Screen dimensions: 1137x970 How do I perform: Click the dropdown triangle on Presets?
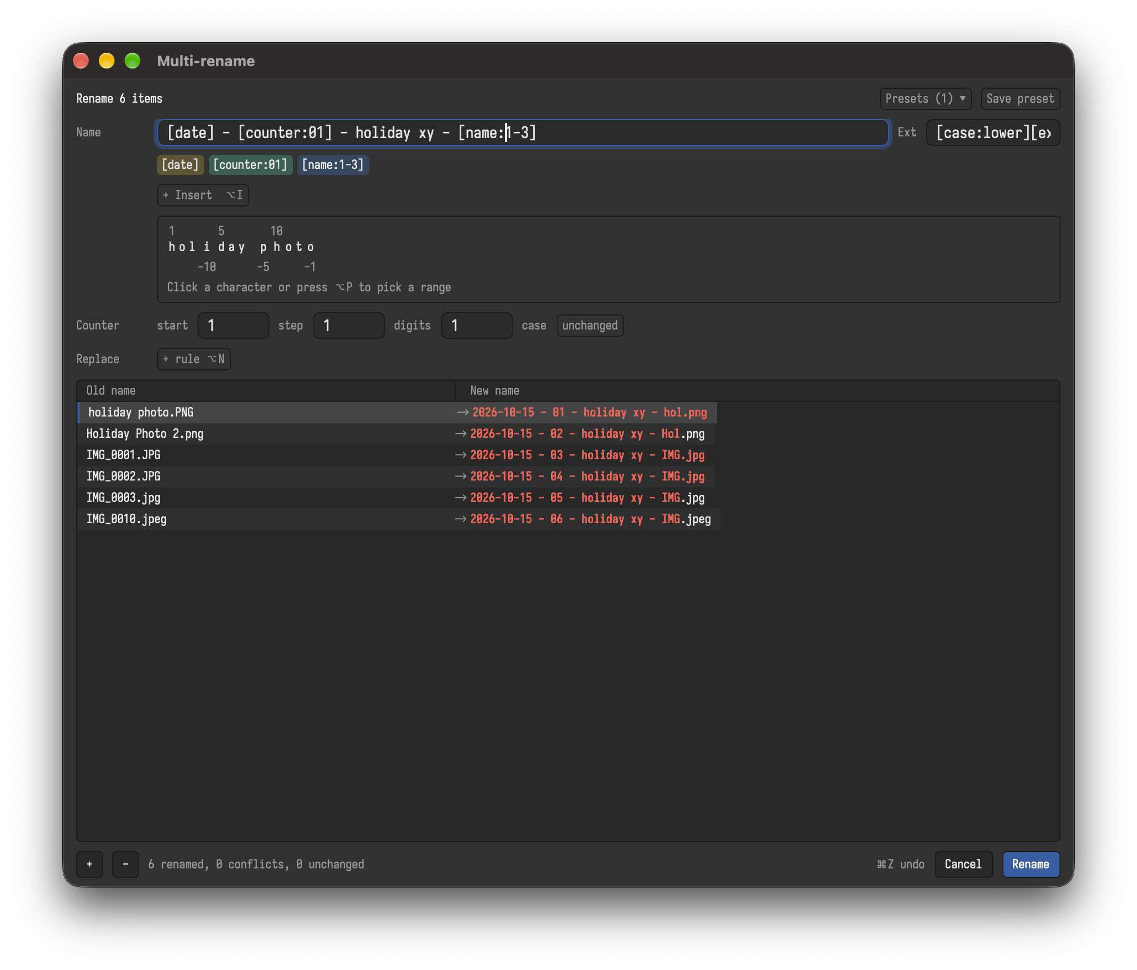pyautogui.click(x=962, y=98)
